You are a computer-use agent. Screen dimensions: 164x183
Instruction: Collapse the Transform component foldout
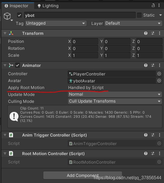click(5, 33)
